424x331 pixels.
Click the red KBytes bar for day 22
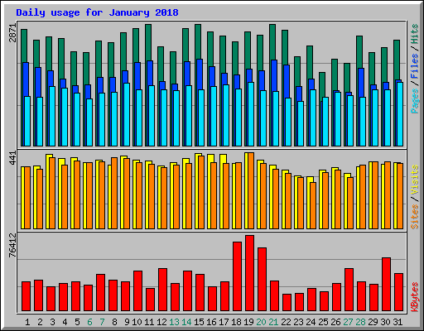[x=287, y=303]
